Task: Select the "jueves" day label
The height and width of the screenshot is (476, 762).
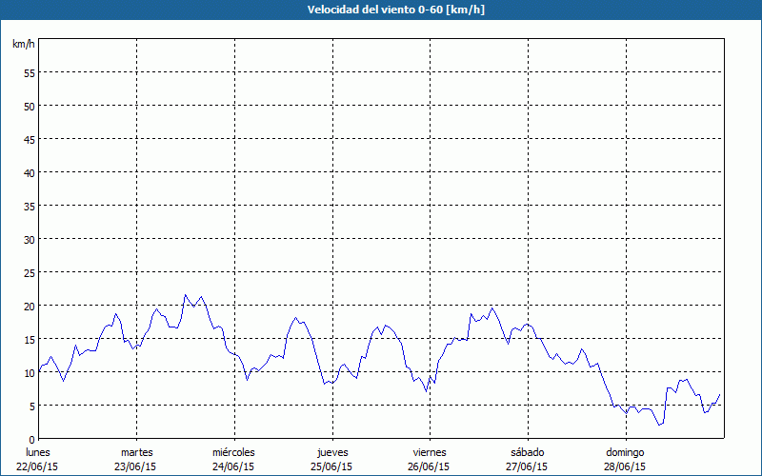Action: [331, 452]
